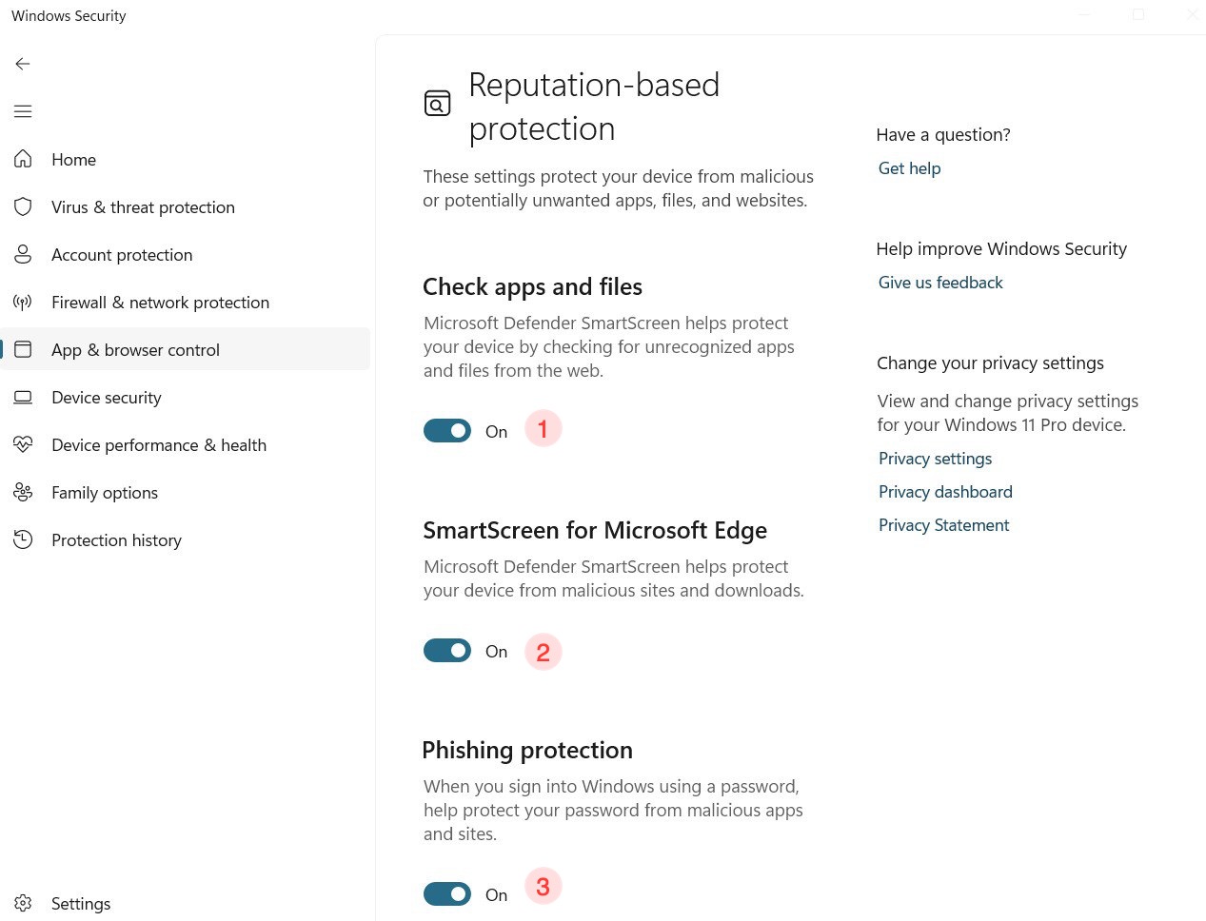The width and height of the screenshot is (1206, 921).
Task: Click the Device security laptop icon
Action: pyautogui.click(x=23, y=398)
